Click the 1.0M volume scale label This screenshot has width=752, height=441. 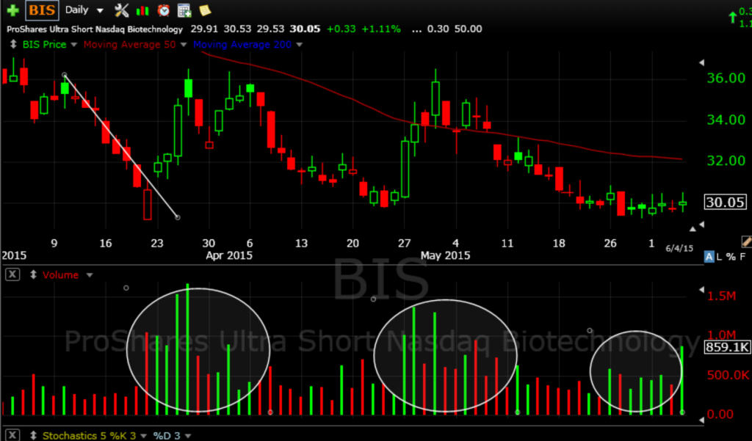pyautogui.click(x=722, y=335)
